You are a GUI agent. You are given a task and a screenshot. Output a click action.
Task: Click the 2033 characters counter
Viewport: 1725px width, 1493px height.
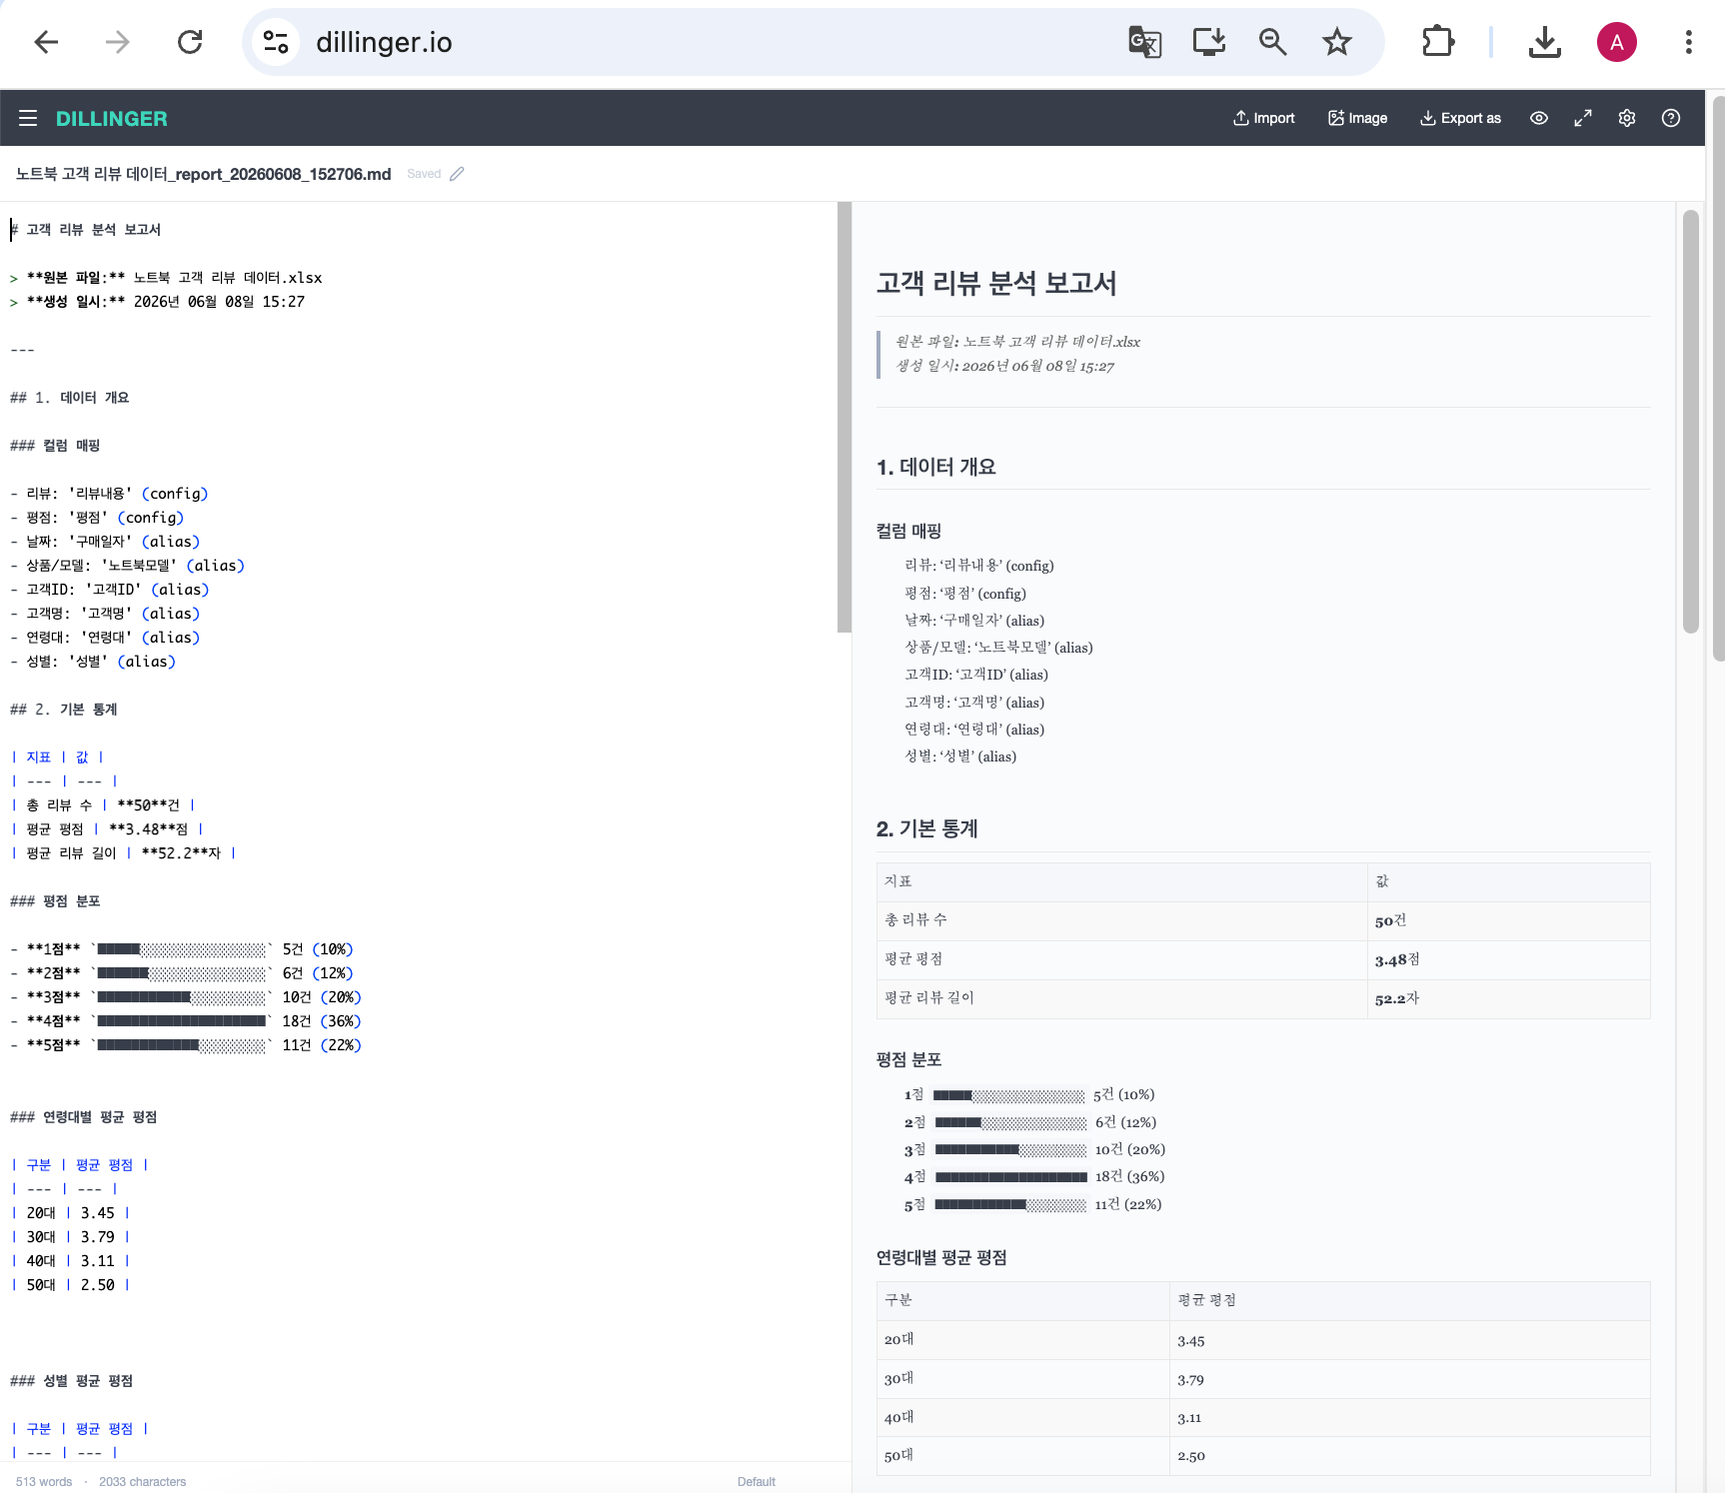click(143, 1482)
